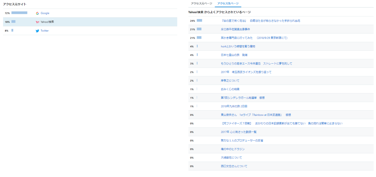The image size is (376, 177).
Task: Open the 耳かき専門店に行ってみた article link
Action: pyautogui.click(x=254, y=38)
